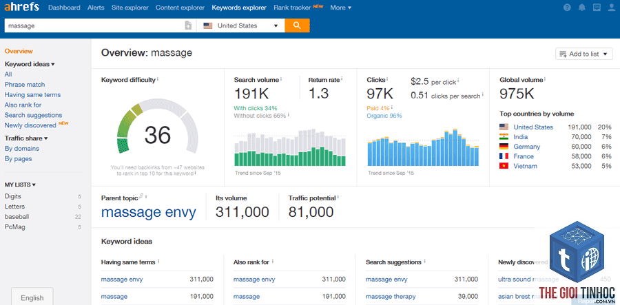Select Keywords explorer in the top navigation

tap(239, 8)
